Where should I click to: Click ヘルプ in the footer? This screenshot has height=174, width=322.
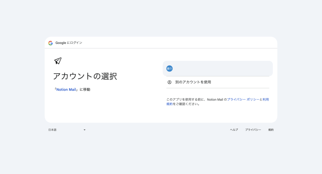(234, 130)
